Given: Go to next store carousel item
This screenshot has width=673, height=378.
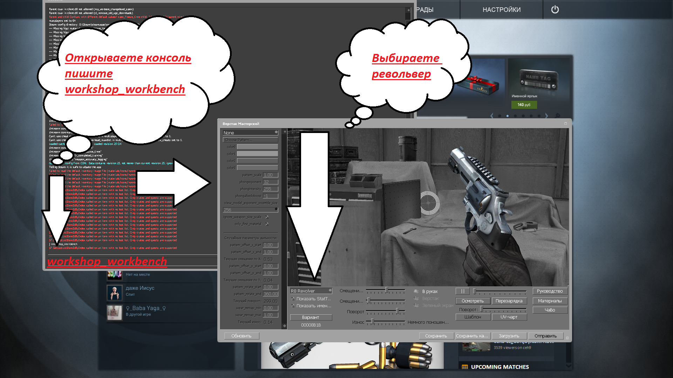Looking at the screenshot, I should 546,115.
